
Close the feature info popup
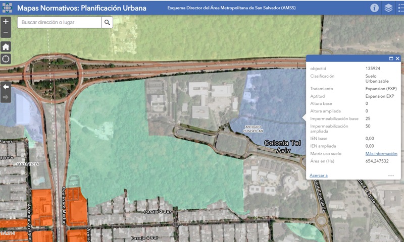(397, 58)
